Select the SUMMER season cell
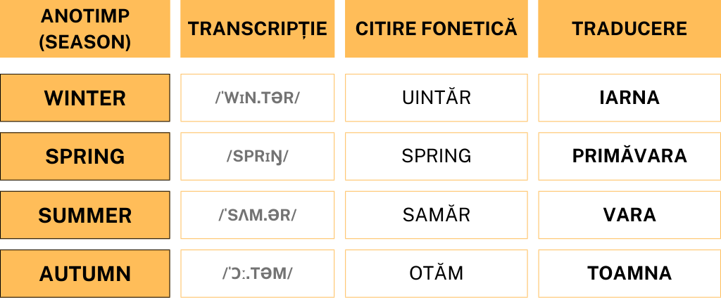 (84, 215)
